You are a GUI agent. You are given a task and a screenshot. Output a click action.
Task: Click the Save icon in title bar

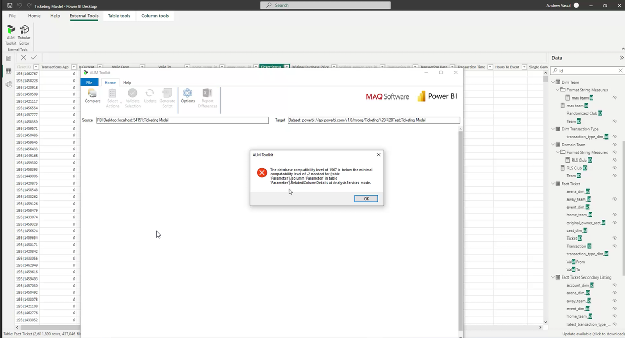10,5
